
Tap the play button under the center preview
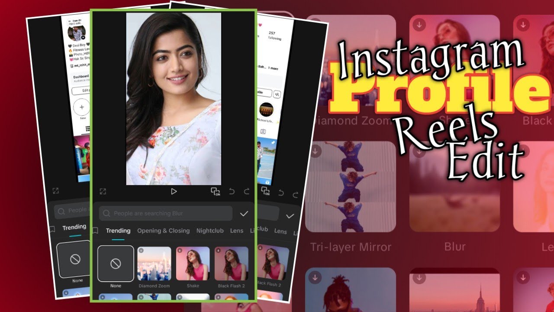click(174, 191)
